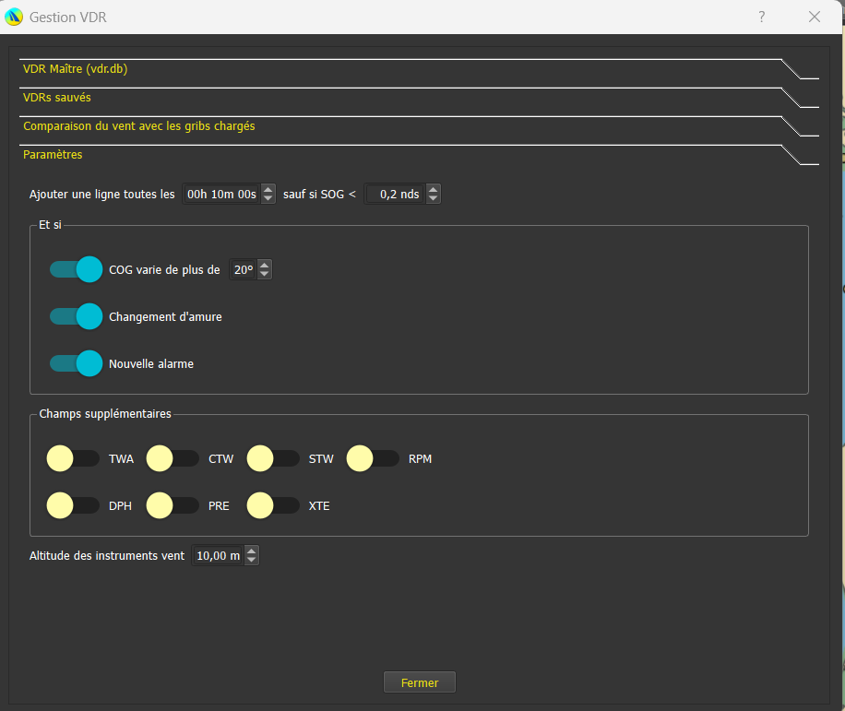The height and width of the screenshot is (711, 845).
Task: Collapse the Paramètres section header
Action: click(x=53, y=154)
